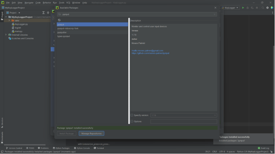Select pynput in the package list
This screenshot has width=275, height=154.
pyautogui.click(x=92, y=24)
